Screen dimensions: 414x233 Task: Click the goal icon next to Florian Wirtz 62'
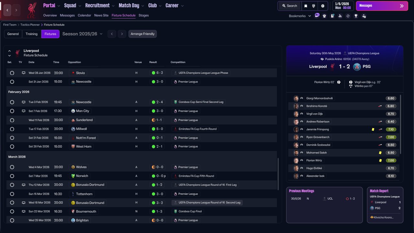click(339, 82)
